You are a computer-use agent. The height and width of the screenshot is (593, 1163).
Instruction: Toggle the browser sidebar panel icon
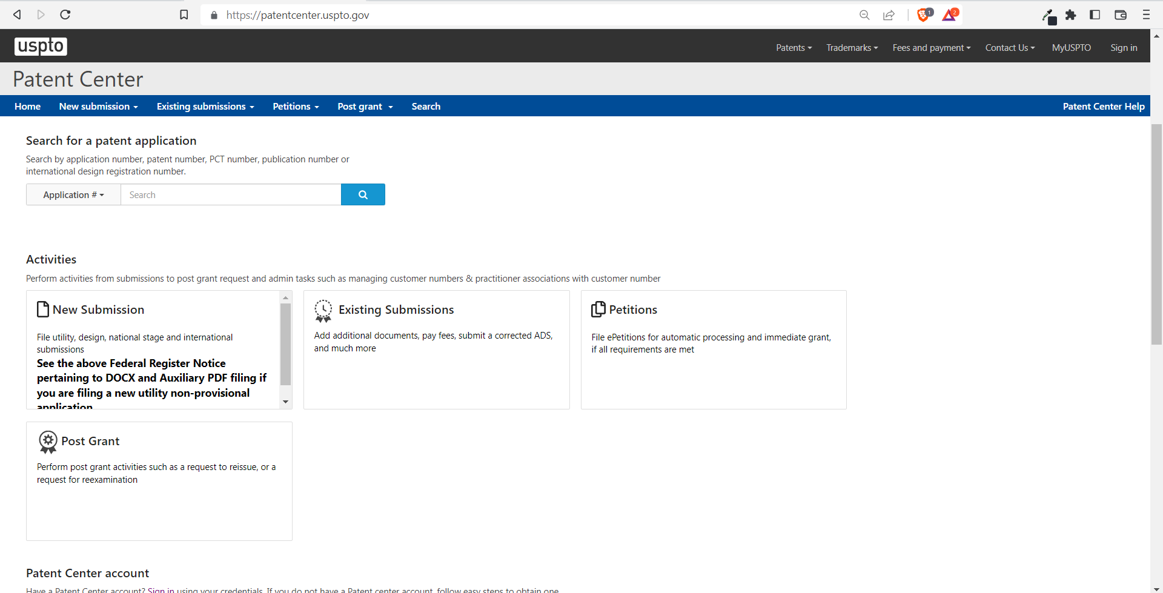(1095, 15)
